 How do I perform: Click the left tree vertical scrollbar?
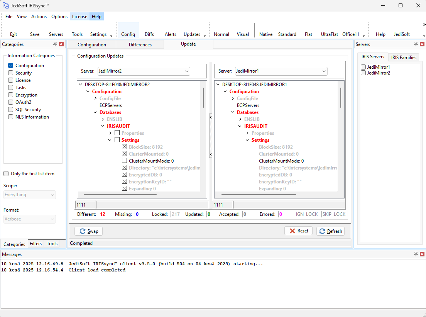coord(203,98)
